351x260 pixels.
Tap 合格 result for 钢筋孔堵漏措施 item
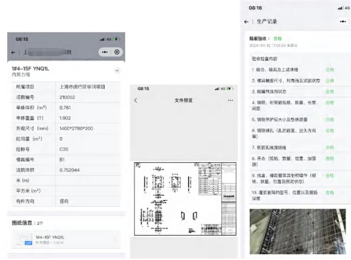coord(330,147)
